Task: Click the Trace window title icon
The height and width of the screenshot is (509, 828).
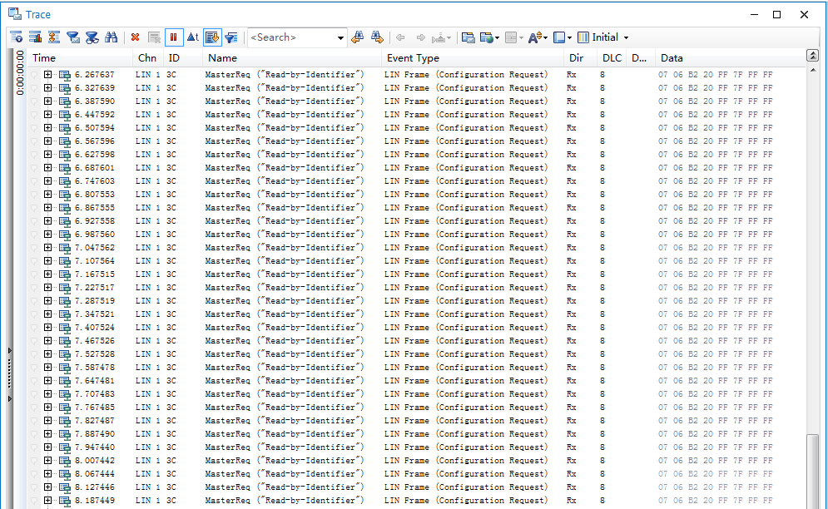Action: [x=15, y=14]
